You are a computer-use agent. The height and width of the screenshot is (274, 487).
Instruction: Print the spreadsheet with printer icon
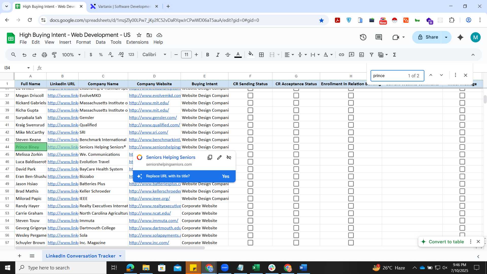coord(44,55)
